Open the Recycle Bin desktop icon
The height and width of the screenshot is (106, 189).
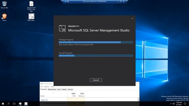(4, 5)
